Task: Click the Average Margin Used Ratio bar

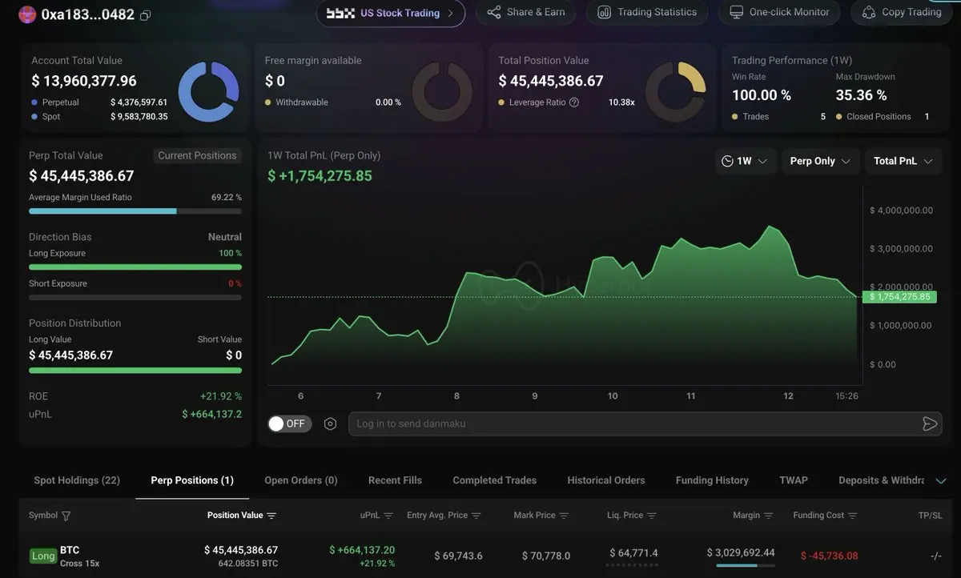Action: click(135, 211)
